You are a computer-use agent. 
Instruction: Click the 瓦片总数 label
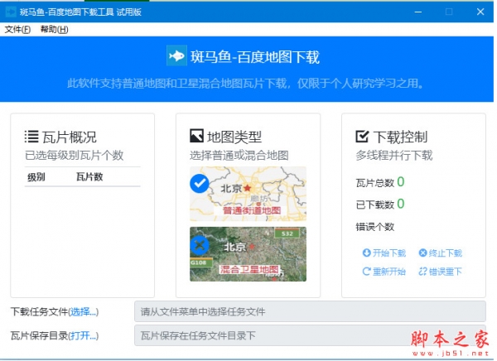coord(375,183)
